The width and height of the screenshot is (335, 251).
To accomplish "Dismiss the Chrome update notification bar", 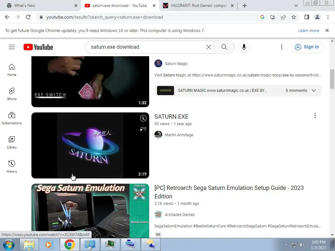I will click(x=327, y=30).
